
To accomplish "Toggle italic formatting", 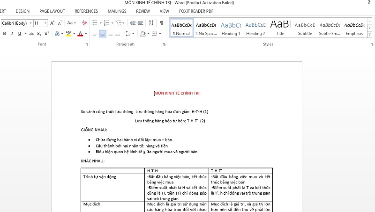I will 12,34.
